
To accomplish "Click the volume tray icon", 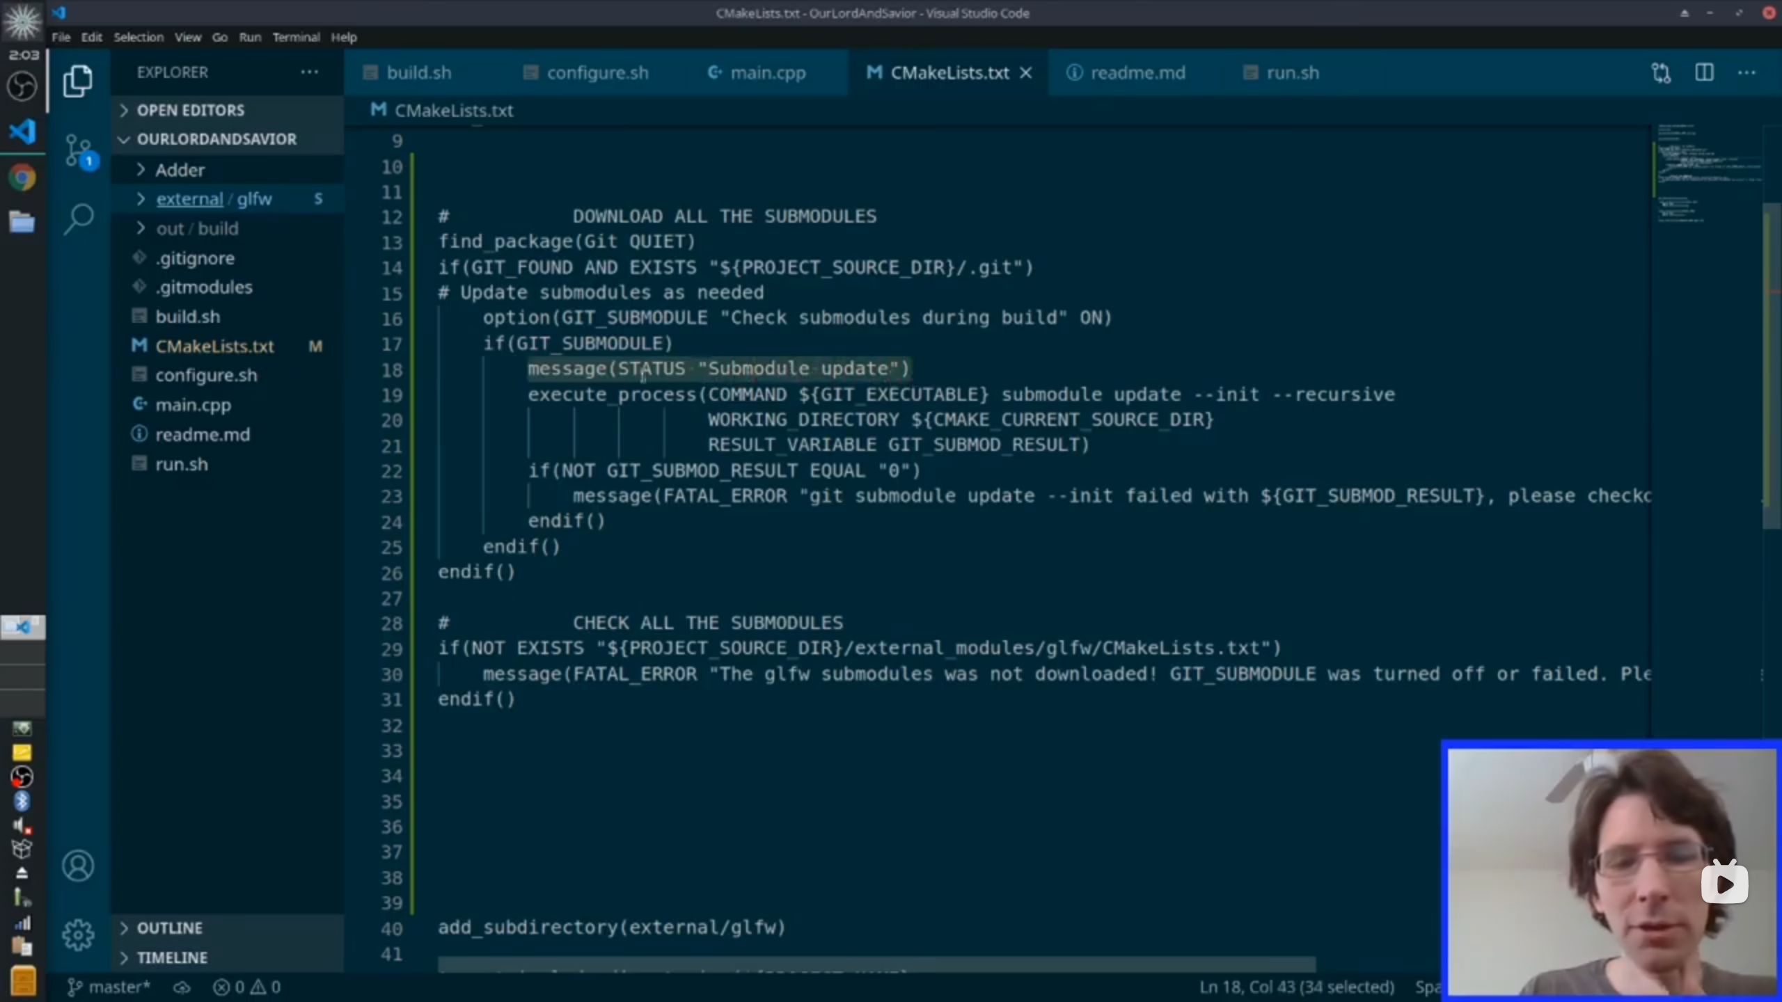I will click(x=22, y=825).
